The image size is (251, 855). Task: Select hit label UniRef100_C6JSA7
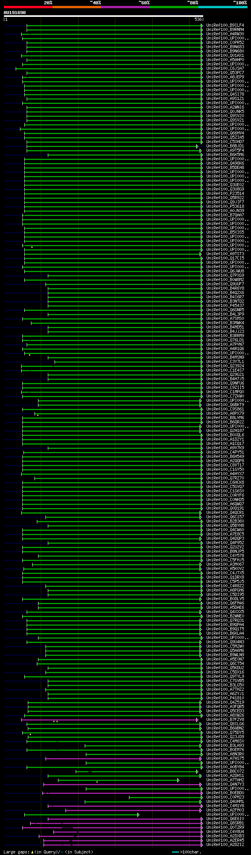click(225, 68)
